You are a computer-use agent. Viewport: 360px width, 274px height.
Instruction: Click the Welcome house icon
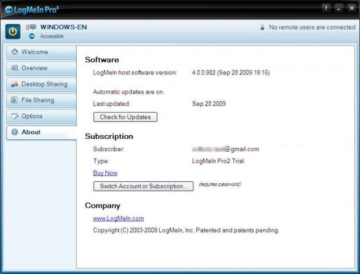click(15, 52)
